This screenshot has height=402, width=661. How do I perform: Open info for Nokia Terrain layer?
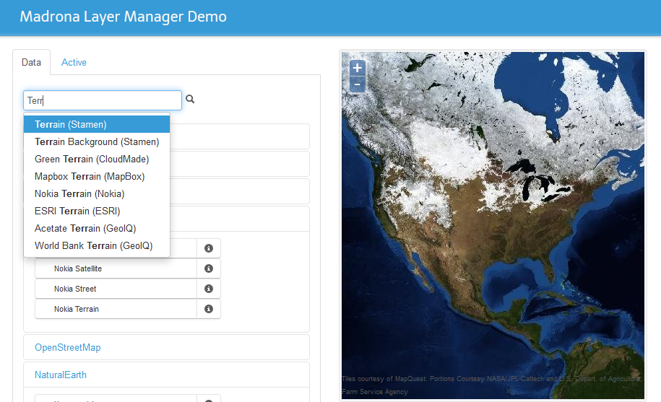point(209,309)
